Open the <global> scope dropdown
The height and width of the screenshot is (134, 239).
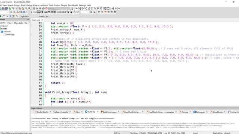coord(29,16)
